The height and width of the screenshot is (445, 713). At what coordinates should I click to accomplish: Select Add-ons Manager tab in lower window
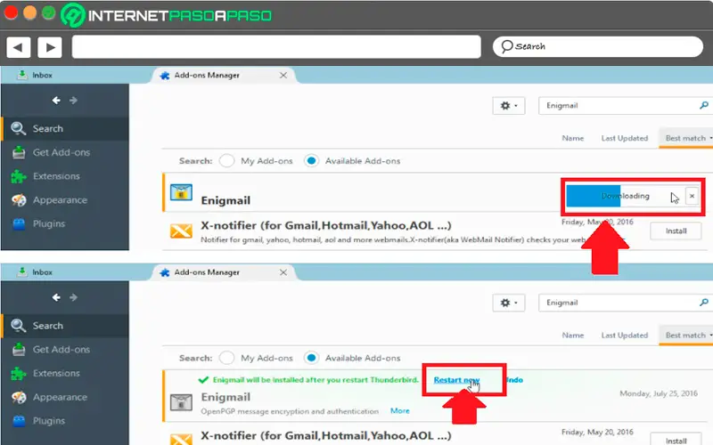[x=207, y=272]
